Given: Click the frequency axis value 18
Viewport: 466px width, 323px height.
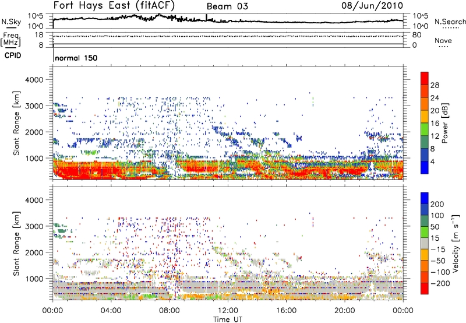Looking at the screenshot, I should 39,35.
